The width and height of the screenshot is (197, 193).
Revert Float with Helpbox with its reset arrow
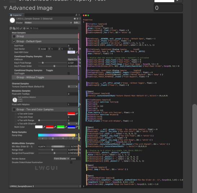point(79,104)
